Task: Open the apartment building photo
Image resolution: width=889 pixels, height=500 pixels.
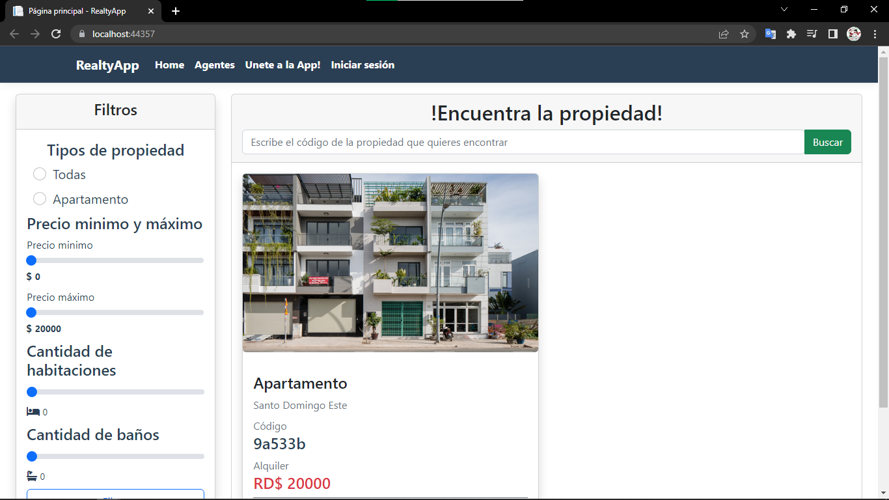Action: [390, 263]
